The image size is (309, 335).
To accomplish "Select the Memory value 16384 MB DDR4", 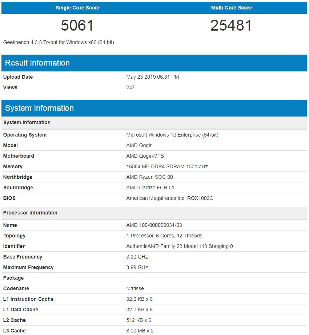I will (x=167, y=166).
